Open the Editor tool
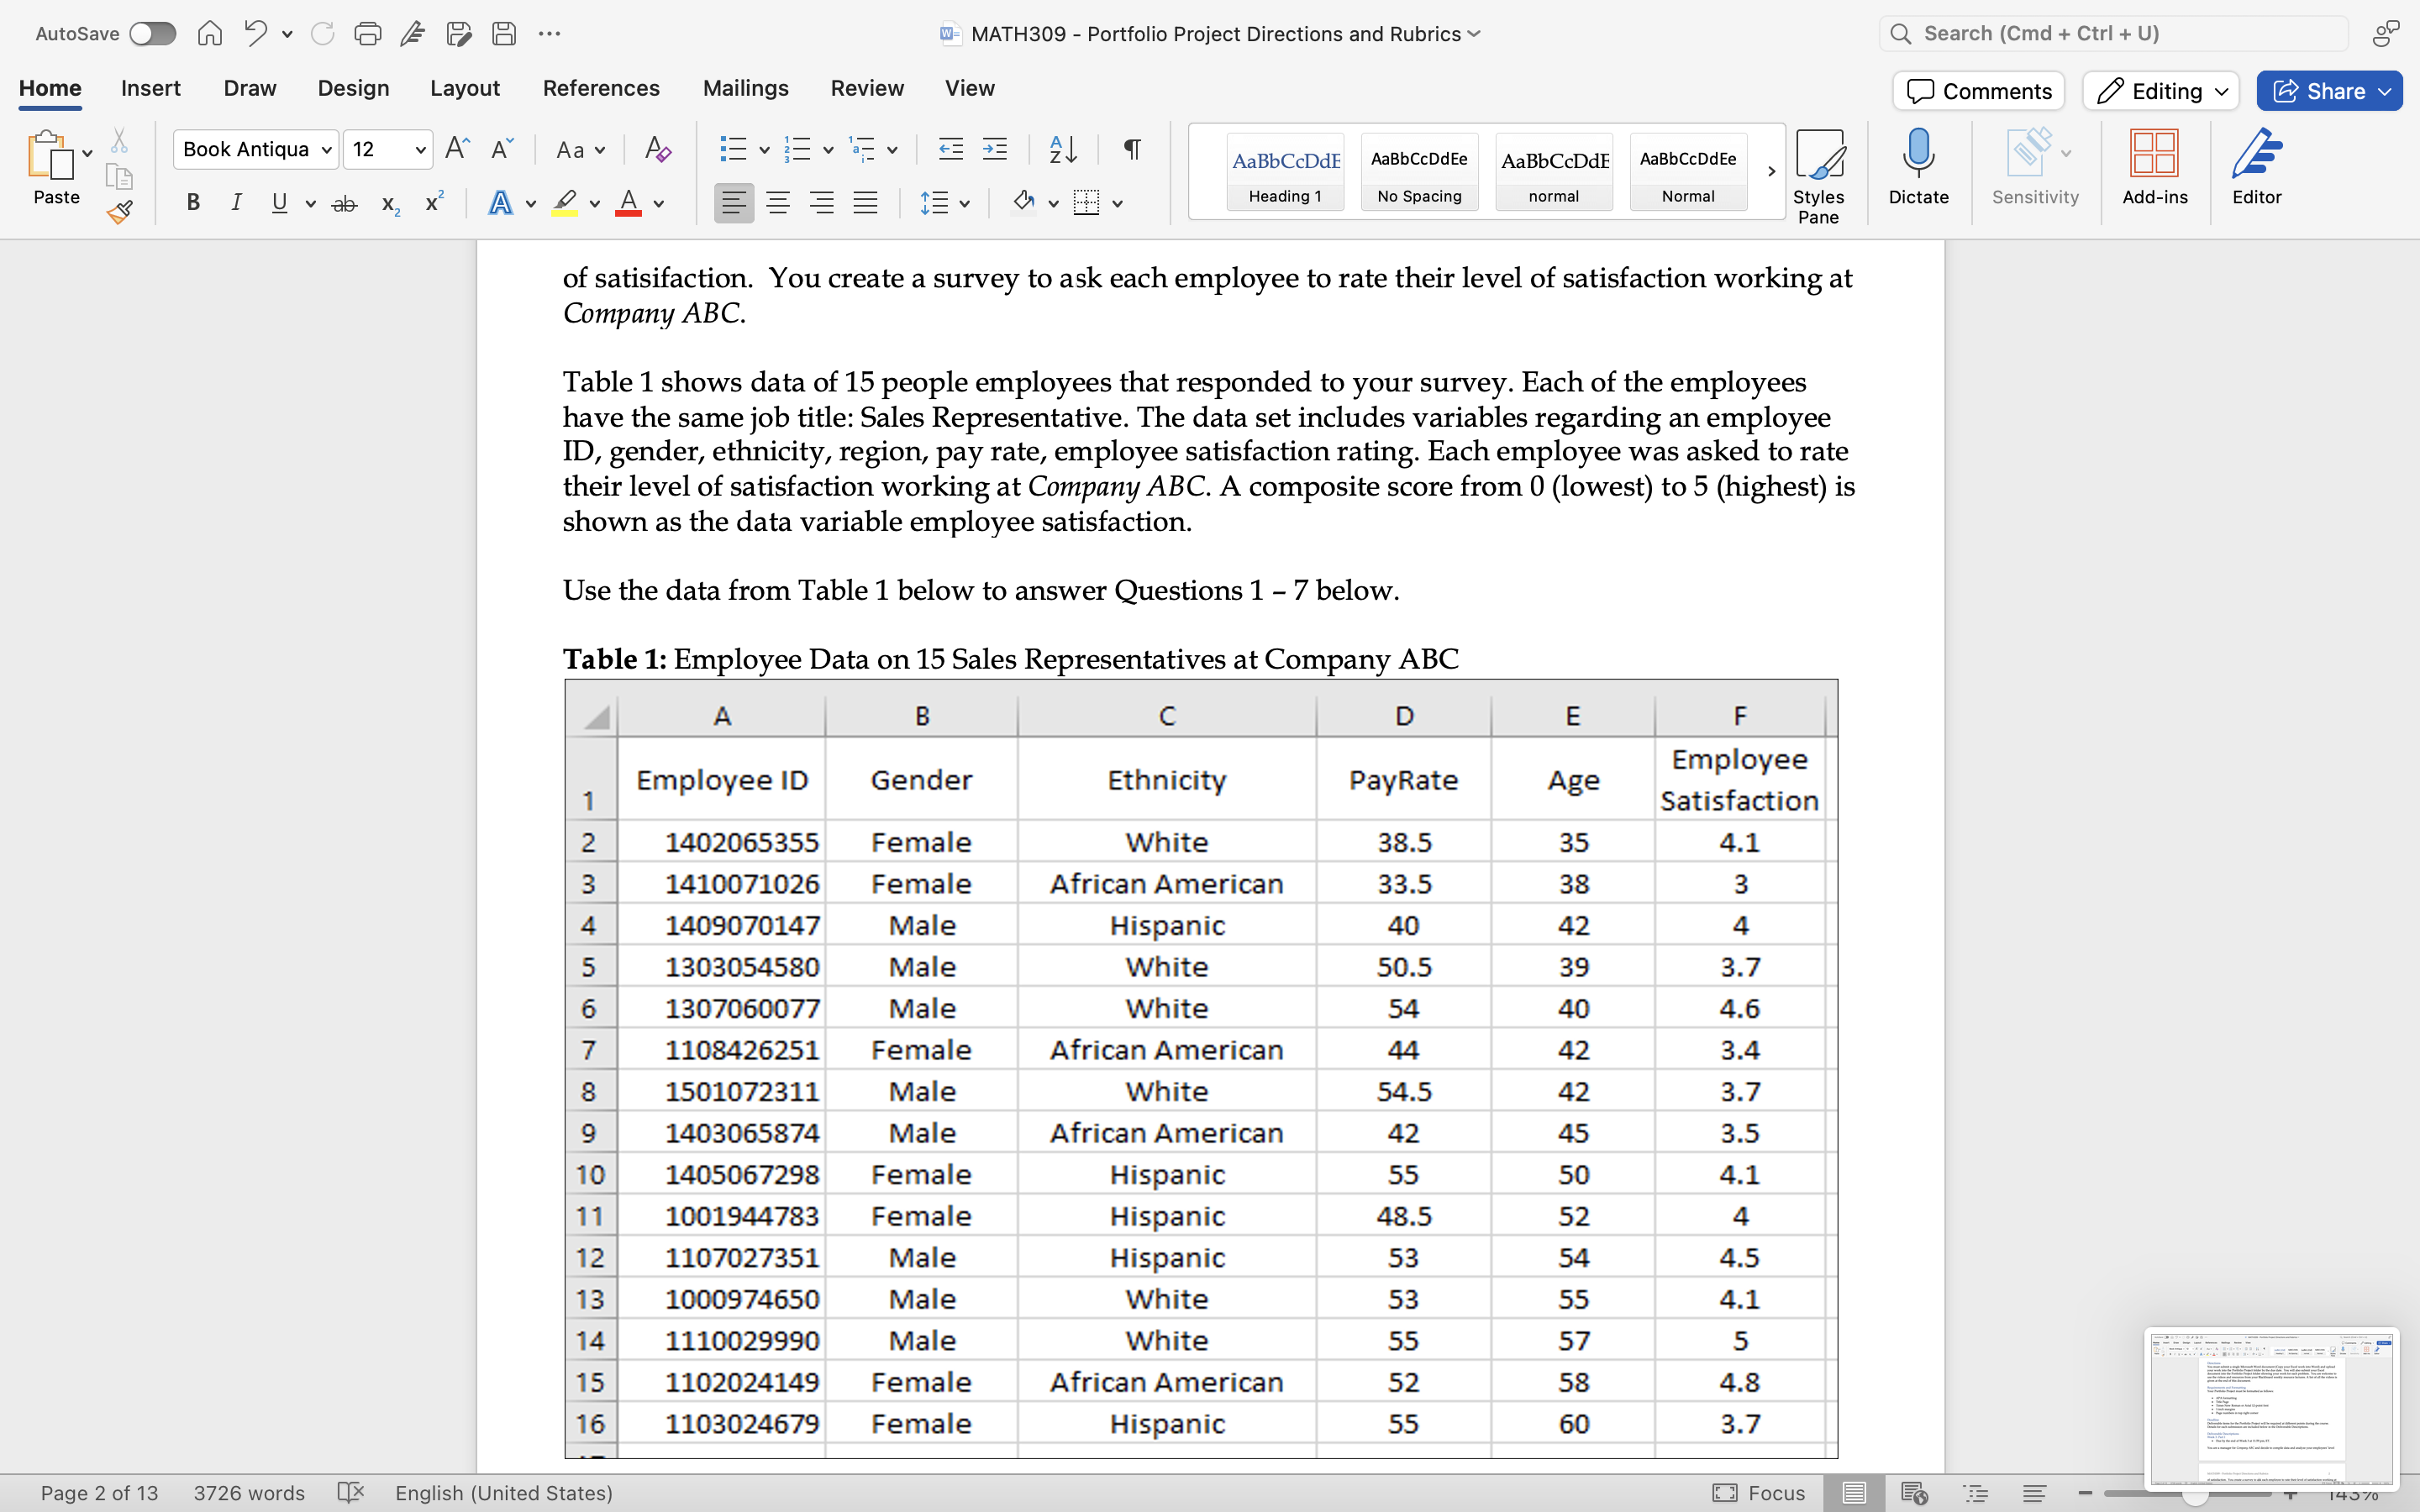2420x1512 pixels. click(x=2257, y=166)
